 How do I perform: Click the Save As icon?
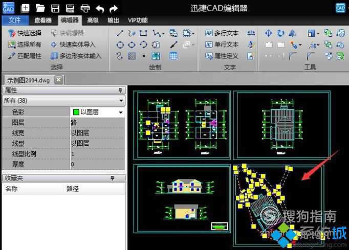coord(70,9)
